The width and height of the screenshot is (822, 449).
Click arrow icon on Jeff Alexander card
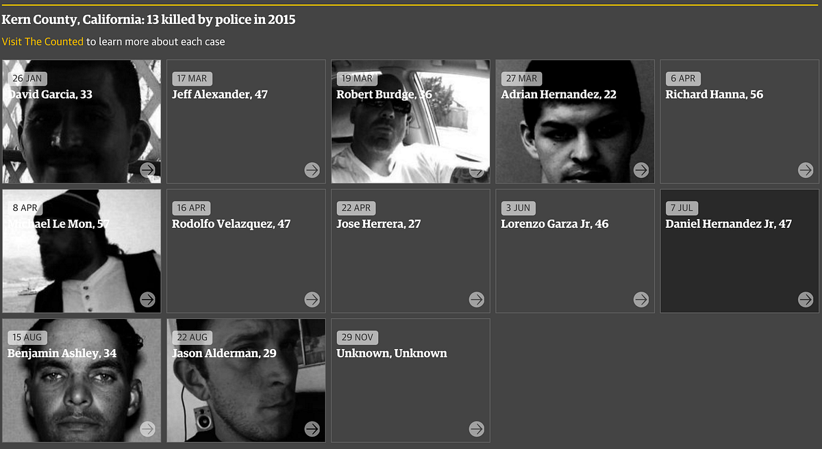312,170
